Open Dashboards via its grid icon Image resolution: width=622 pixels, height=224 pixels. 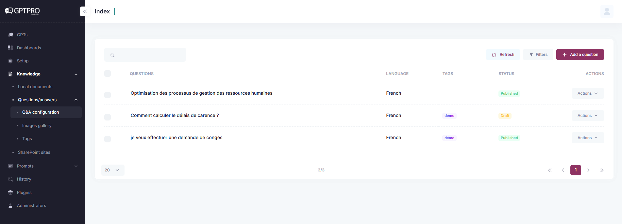pyautogui.click(x=10, y=48)
